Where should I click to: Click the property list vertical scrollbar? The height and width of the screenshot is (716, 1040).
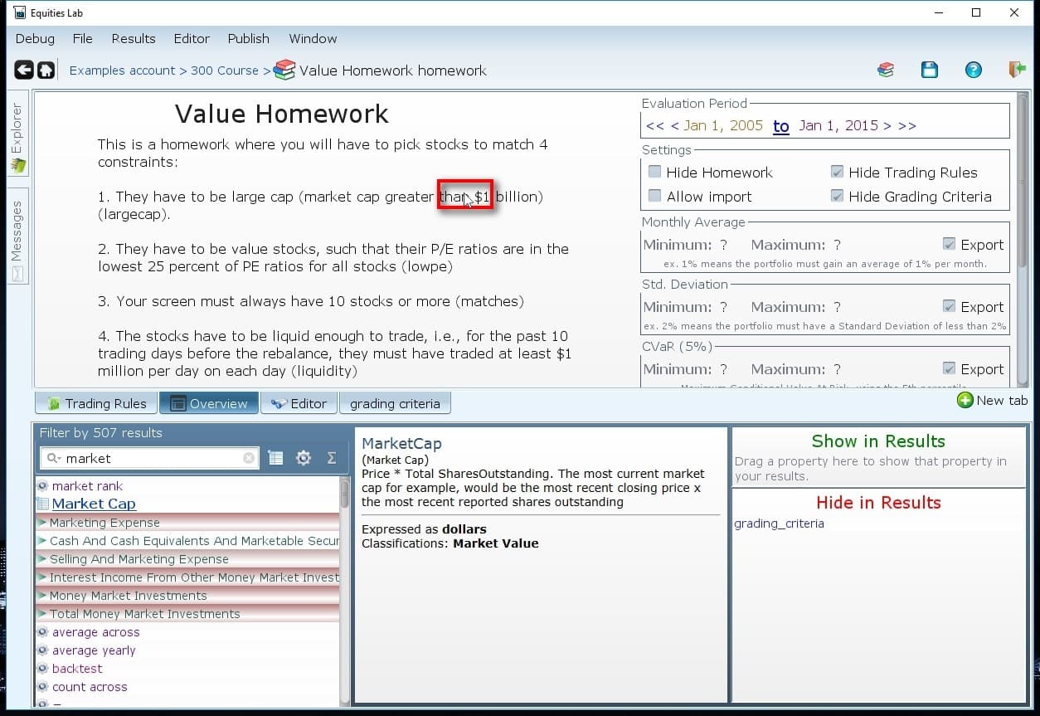[x=344, y=581]
